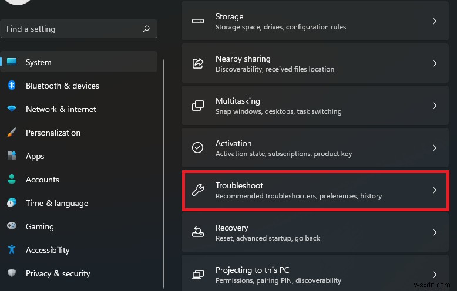
Task: Expand the Projecting to this PC chevron
Action: point(435,274)
